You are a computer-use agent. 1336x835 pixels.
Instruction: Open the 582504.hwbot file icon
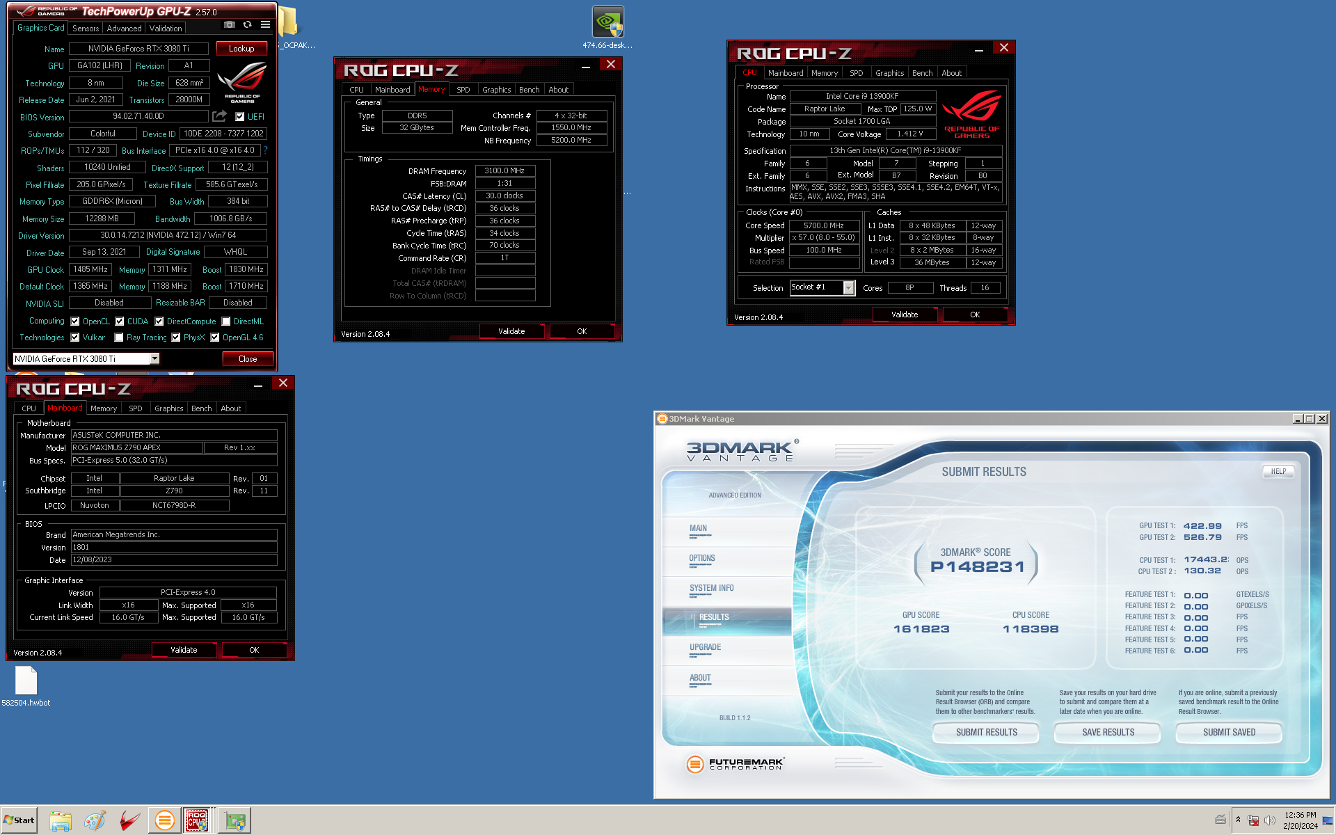click(26, 686)
